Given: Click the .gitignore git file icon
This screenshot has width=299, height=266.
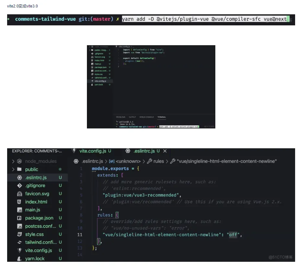Looking at the screenshot, I should point(19,185).
